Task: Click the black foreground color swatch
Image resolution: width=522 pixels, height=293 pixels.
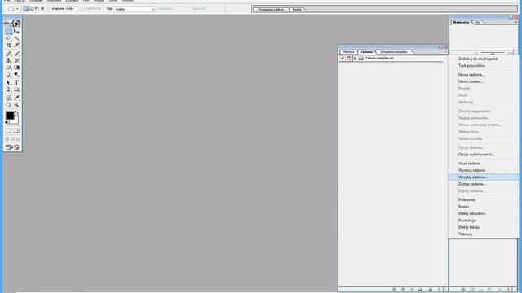Action: (10, 115)
